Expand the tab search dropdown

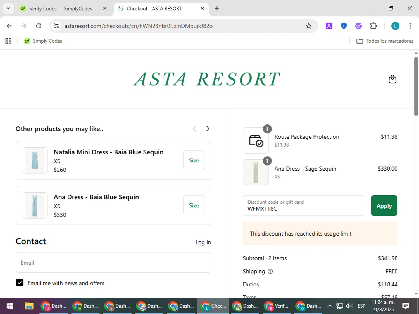coord(8,8)
